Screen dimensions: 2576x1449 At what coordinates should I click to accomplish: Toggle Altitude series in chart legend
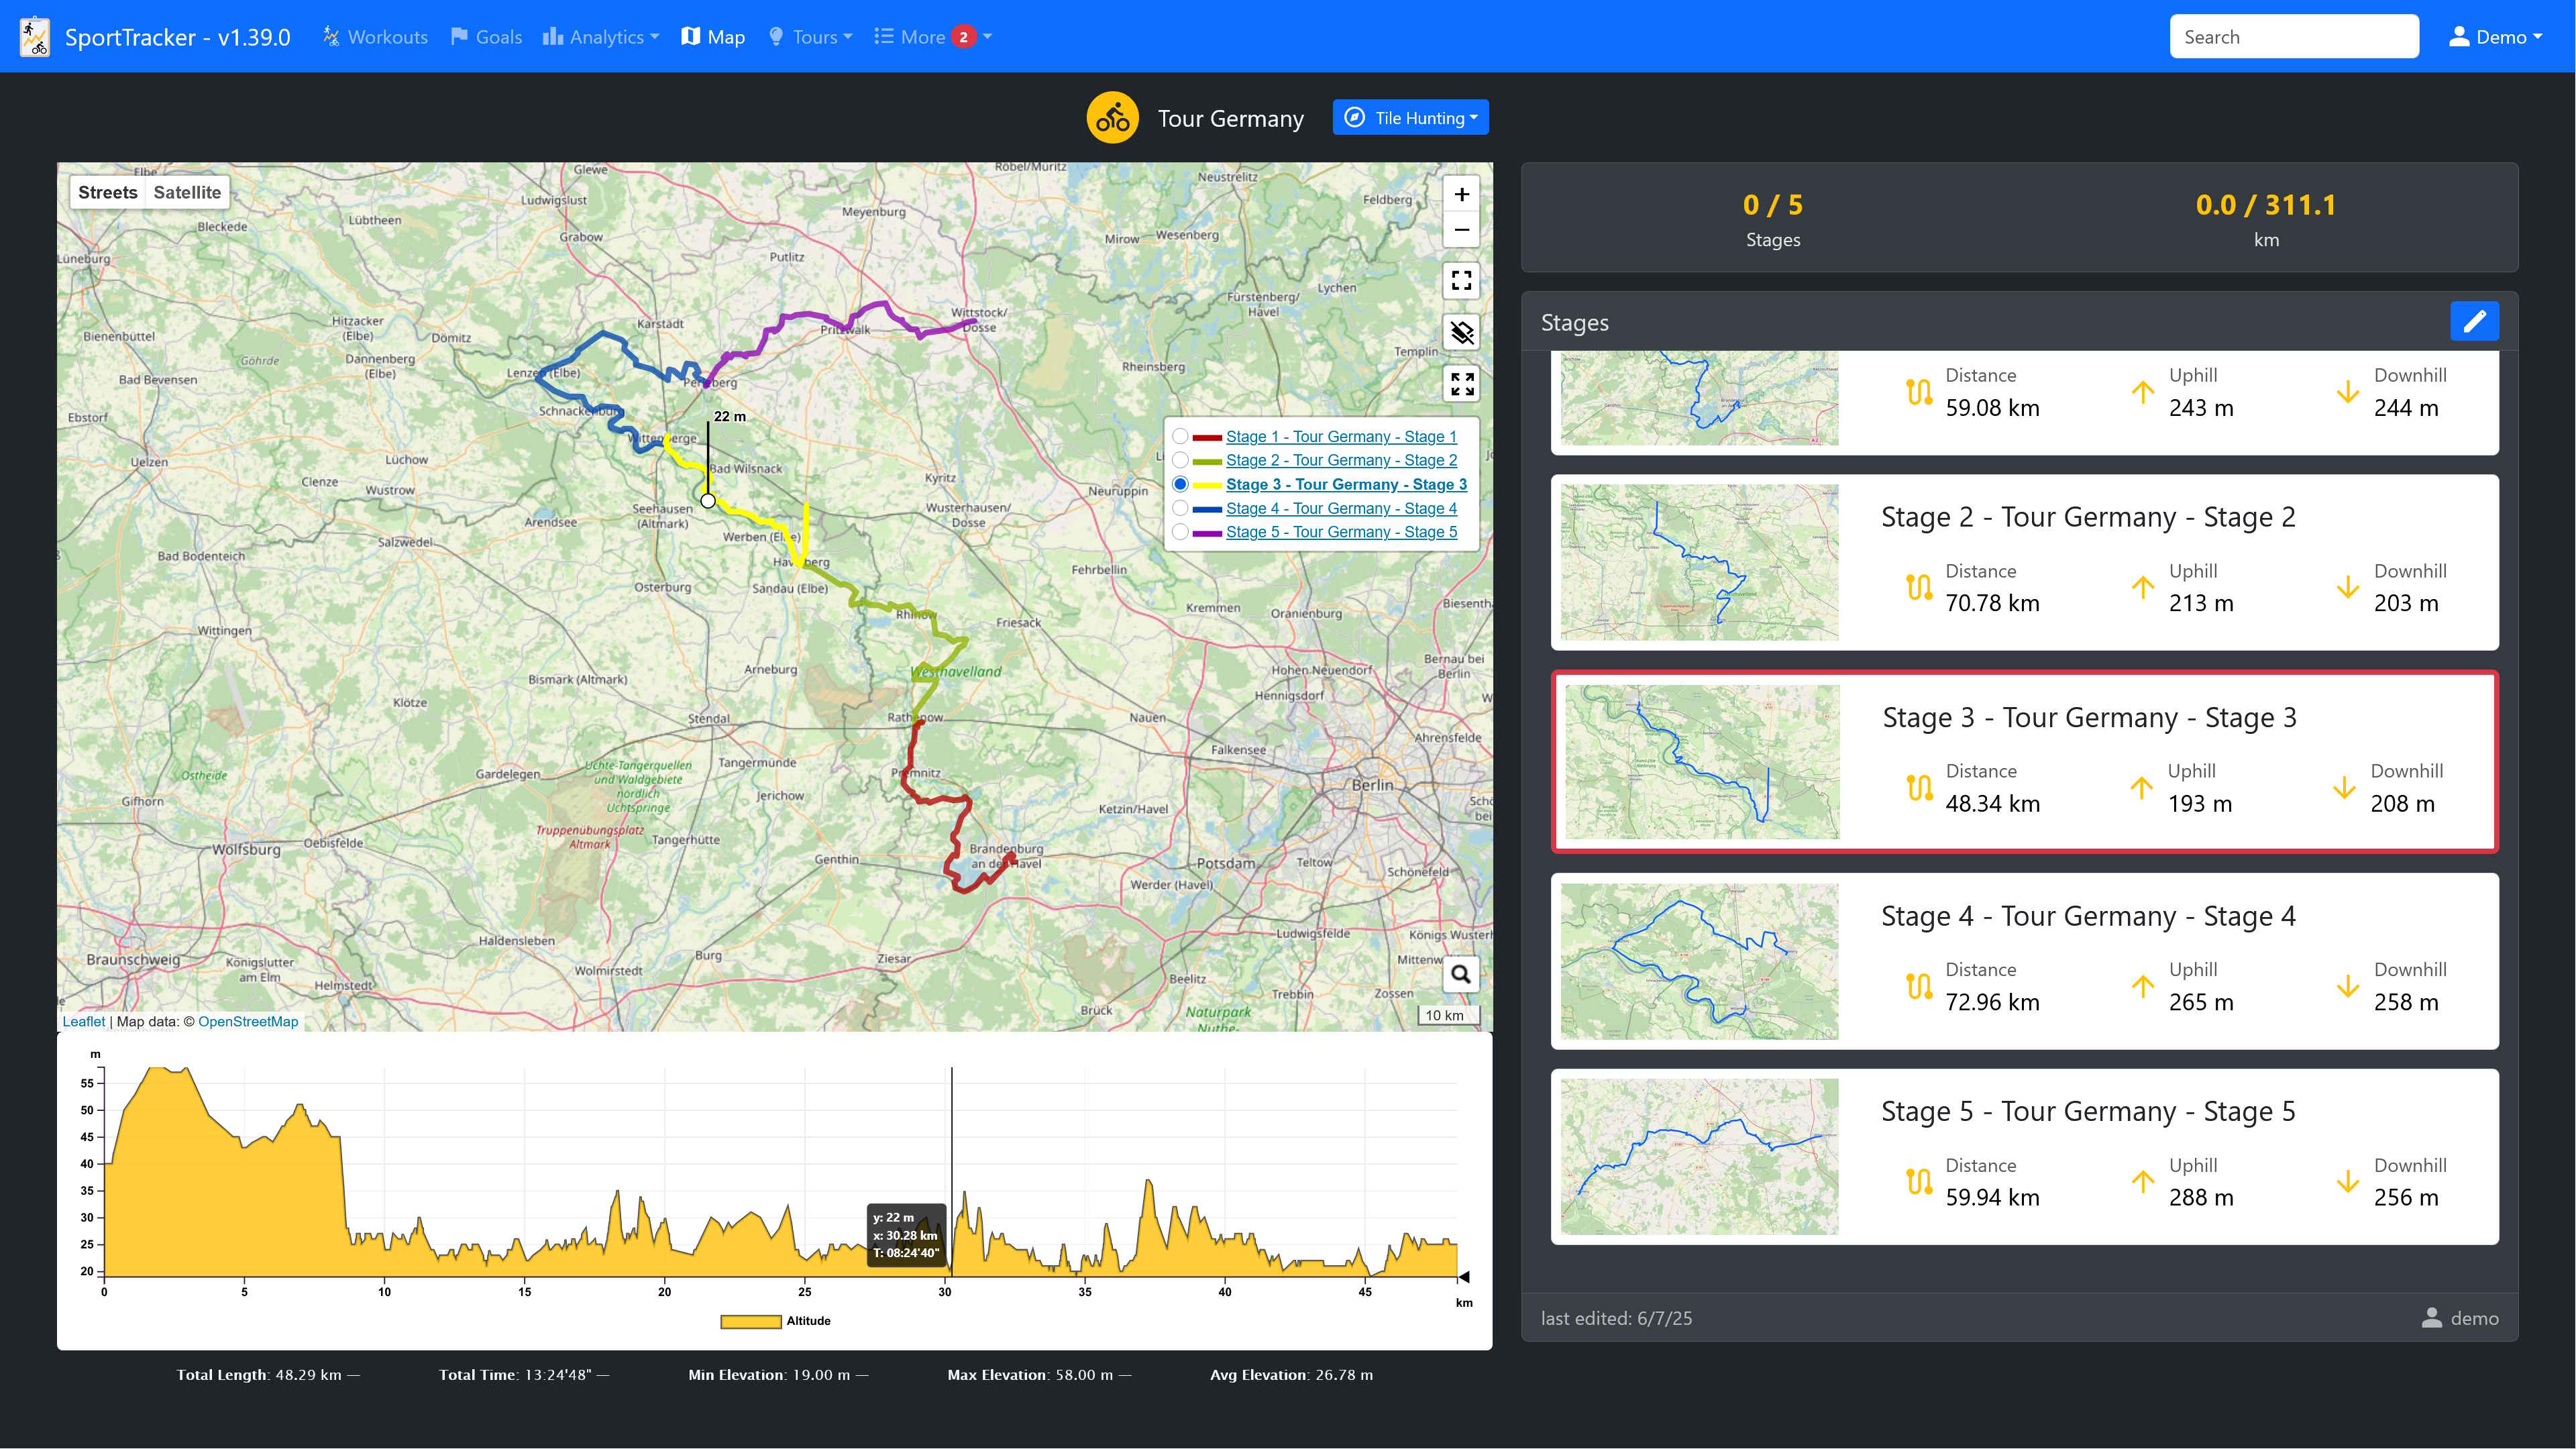pyautogui.click(x=775, y=1321)
